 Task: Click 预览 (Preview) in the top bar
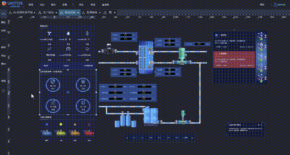coord(93,5)
